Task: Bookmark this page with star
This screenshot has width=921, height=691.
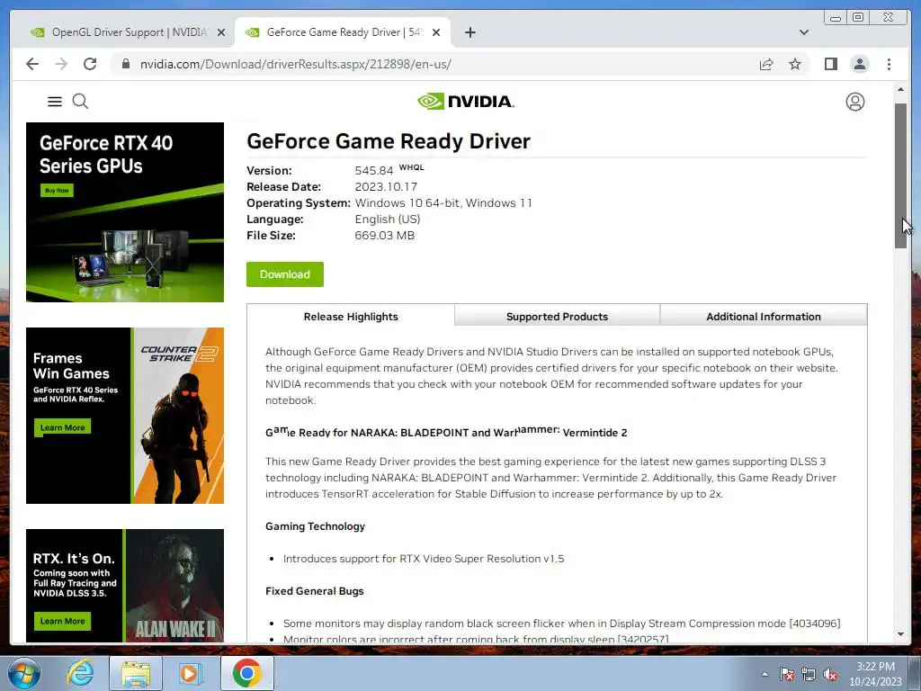Action: (x=795, y=64)
